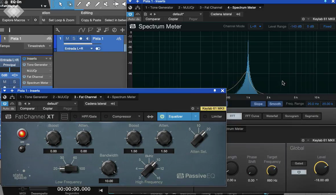Viewport: 336px width, 195px height.
Task: Toggle the Slope button in Spectrum Meter
Action: 258,104
